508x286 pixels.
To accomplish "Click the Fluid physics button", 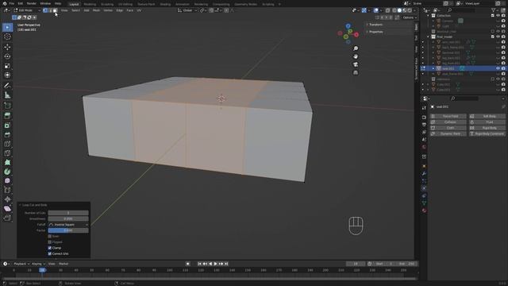I will pos(487,122).
